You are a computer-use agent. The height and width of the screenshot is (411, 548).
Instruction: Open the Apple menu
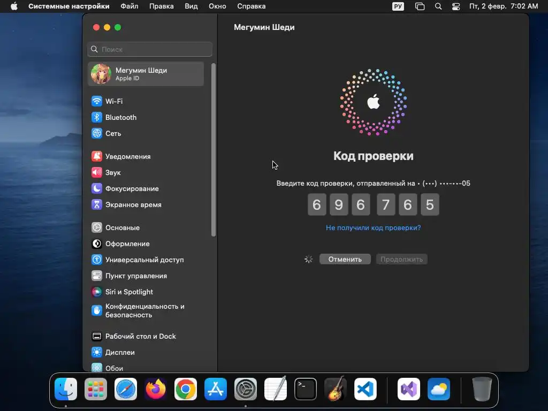(x=14, y=6)
